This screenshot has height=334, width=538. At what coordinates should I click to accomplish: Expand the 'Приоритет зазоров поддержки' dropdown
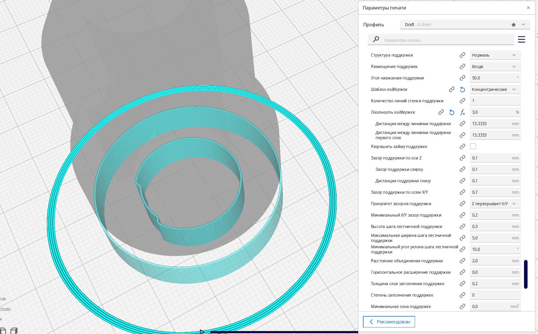(x=495, y=204)
